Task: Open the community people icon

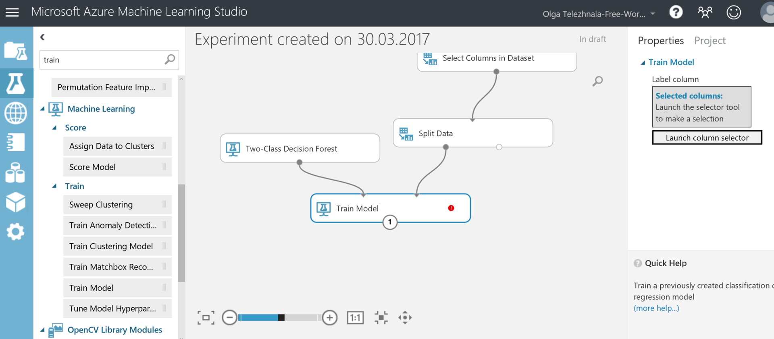Action: click(x=705, y=12)
